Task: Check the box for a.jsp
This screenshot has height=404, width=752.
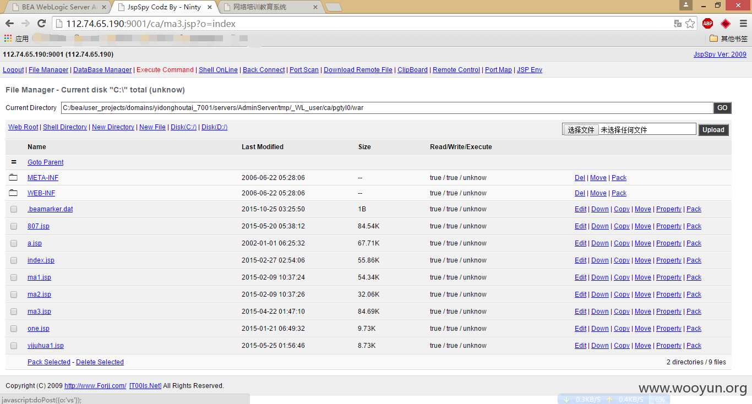Action: [x=14, y=243]
